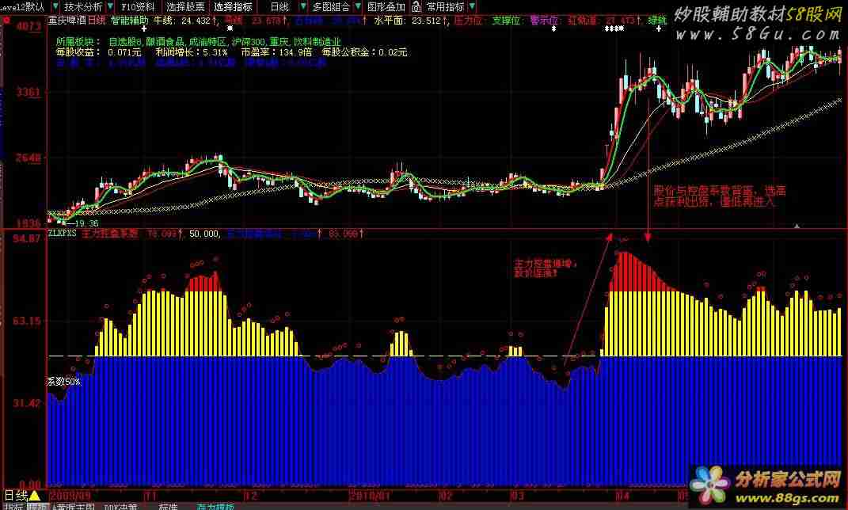
Task: Click 每股公积金: 0.02元 value
Action: [x=364, y=52]
